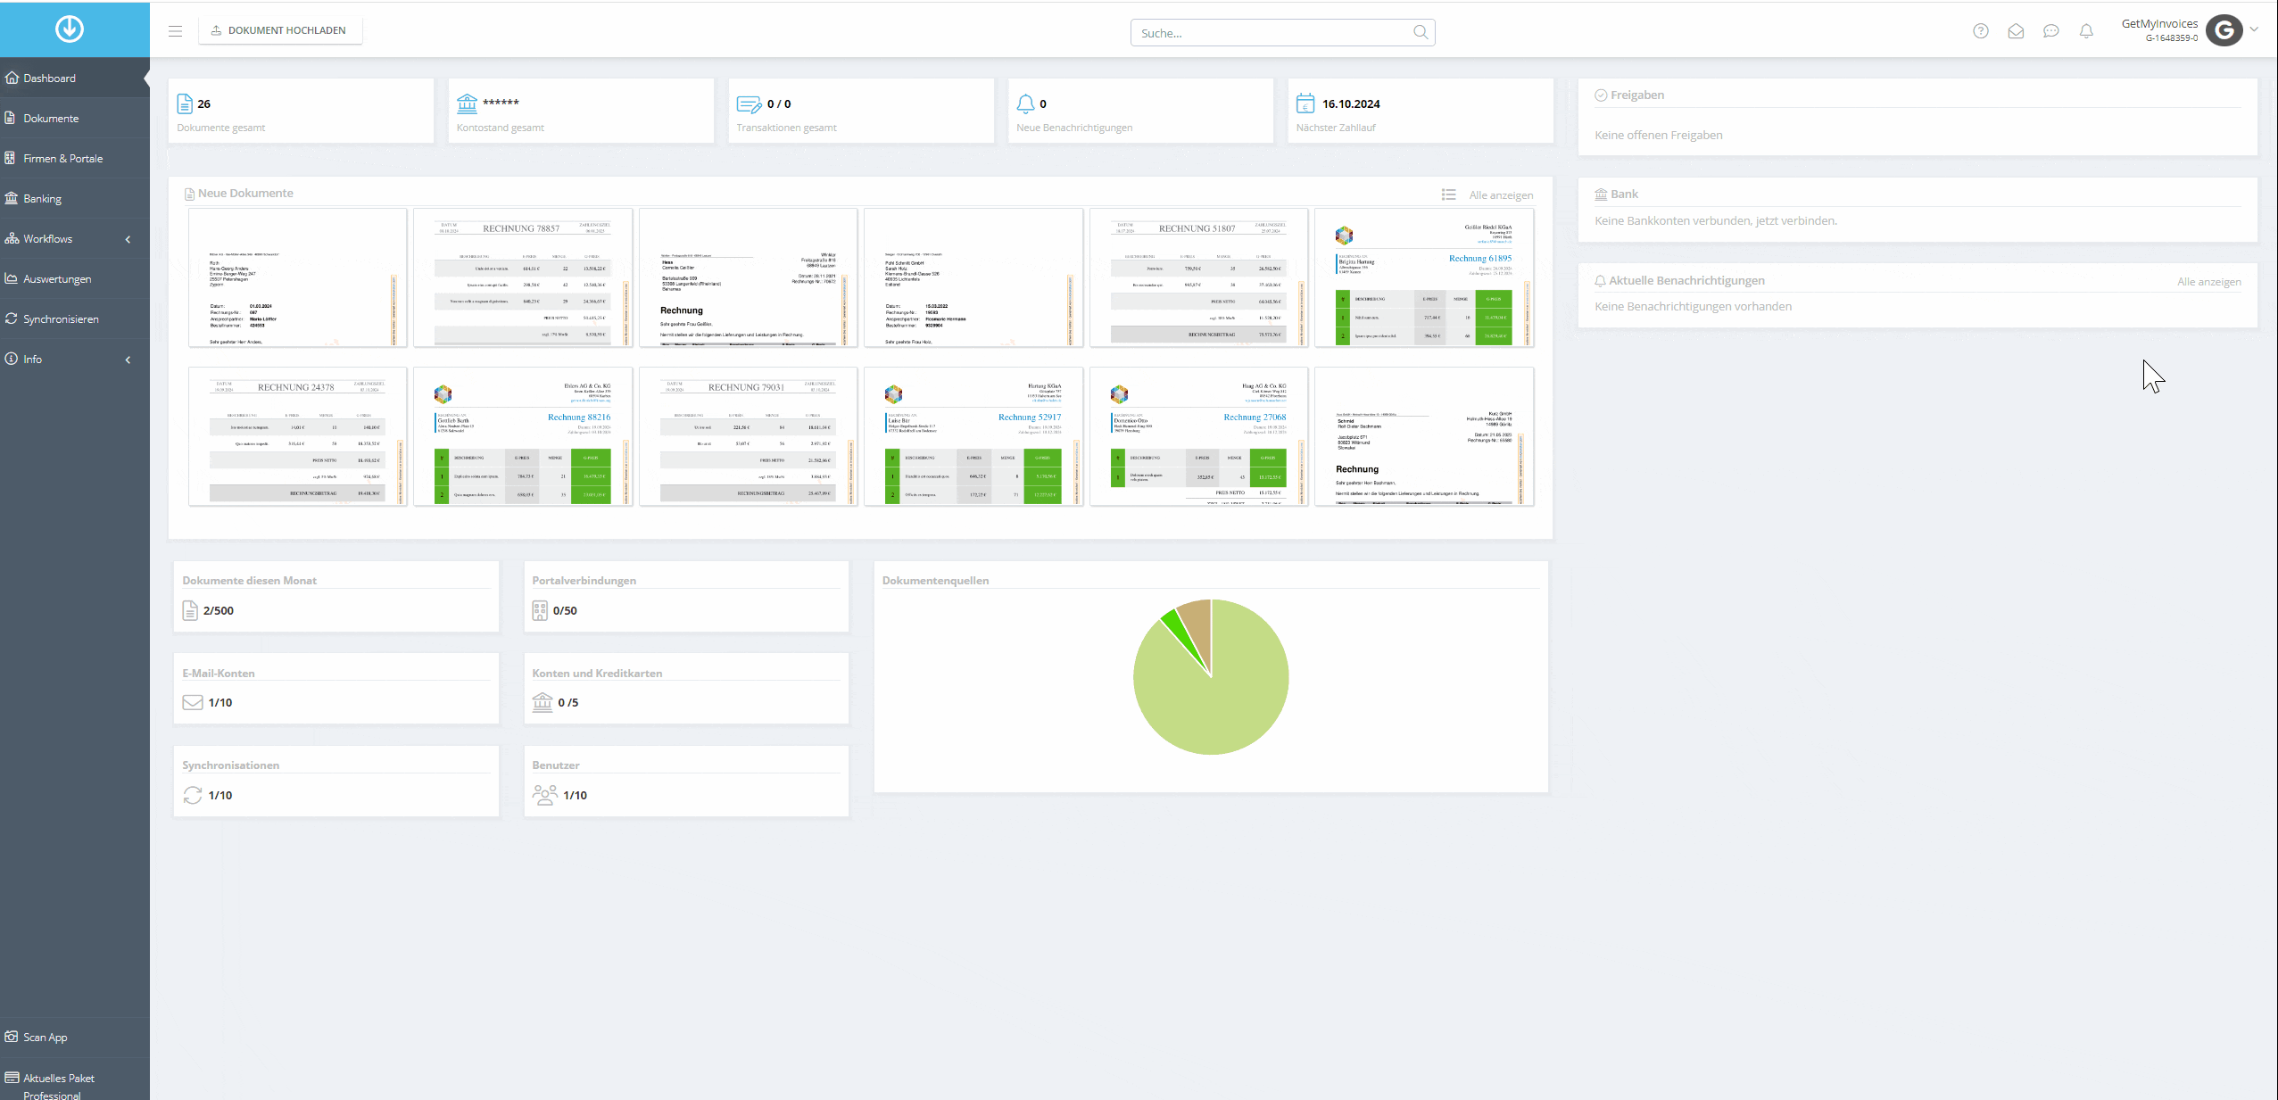Open Banking in the sidebar
The height and width of the screenshot is (1100, 2278).
coord(75,198)
